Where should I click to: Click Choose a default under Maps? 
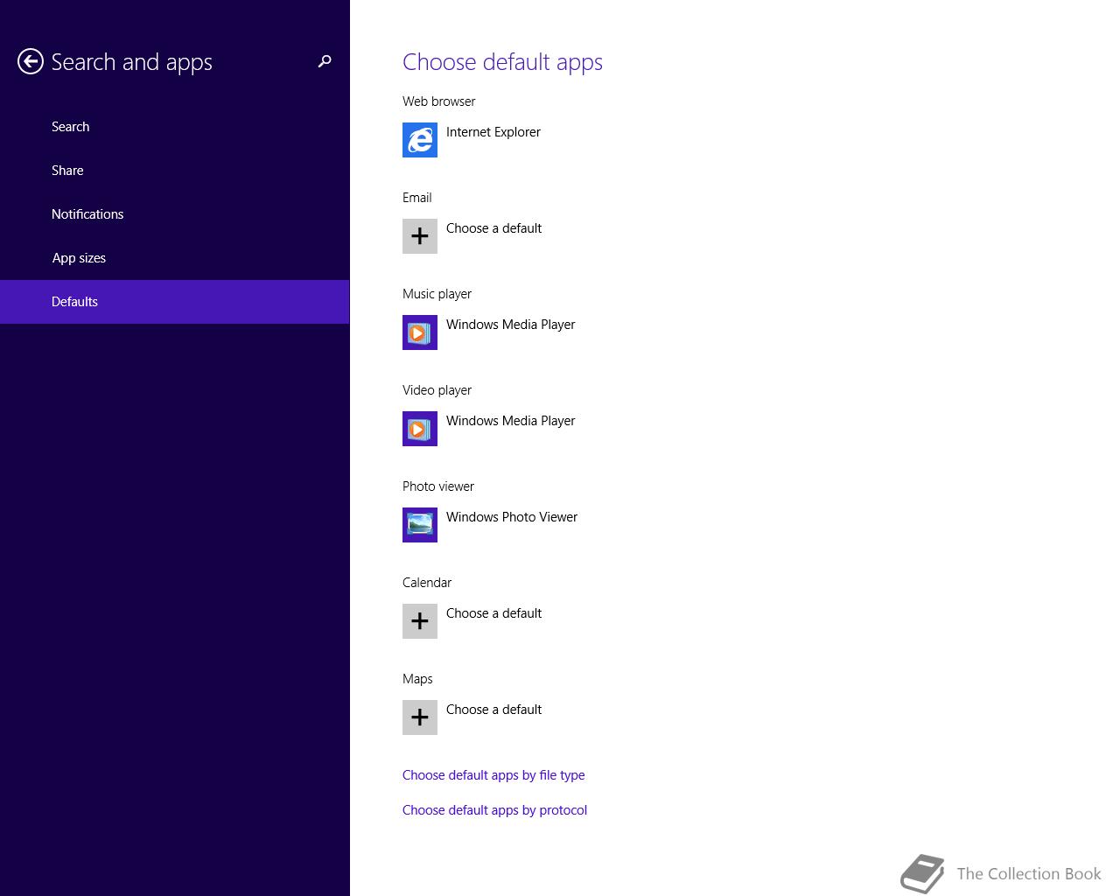click(493, 710)
